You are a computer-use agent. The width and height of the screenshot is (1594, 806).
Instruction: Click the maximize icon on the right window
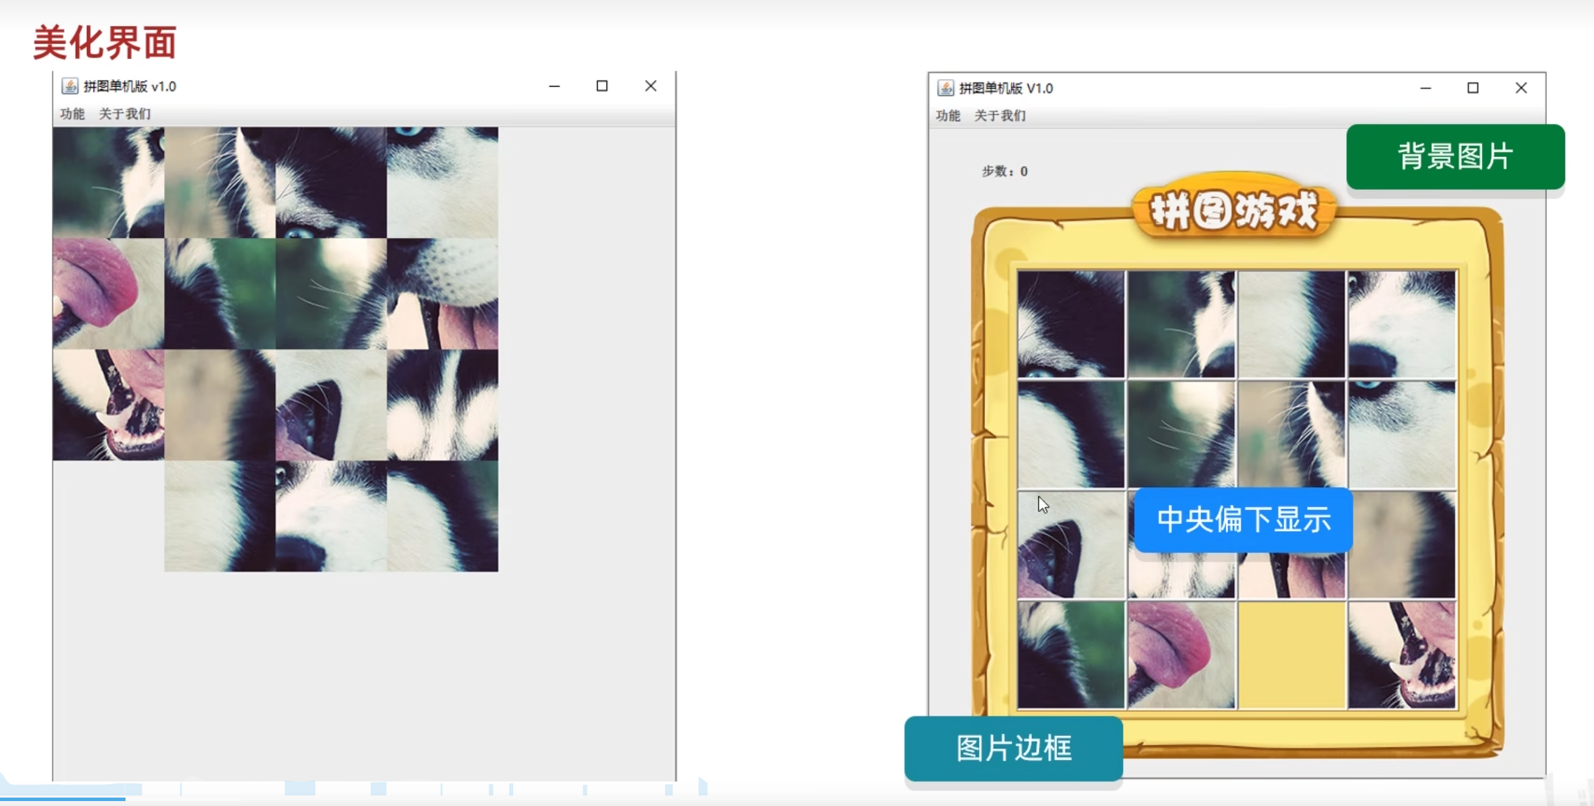1473,88
